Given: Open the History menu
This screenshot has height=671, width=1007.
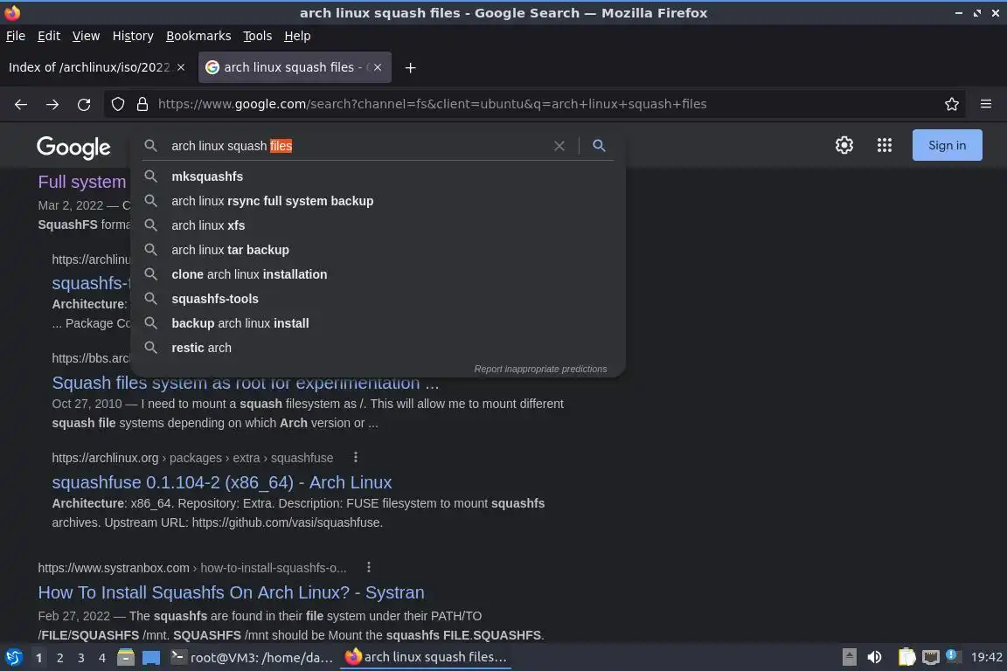Looking at the screenshot, I should pyautogui.click(x=133, y=36).
